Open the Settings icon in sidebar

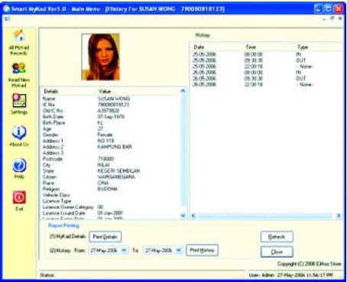19,100
